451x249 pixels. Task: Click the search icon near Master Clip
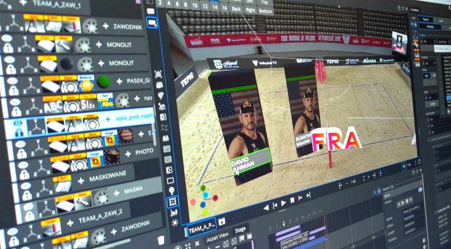(375, 192)
